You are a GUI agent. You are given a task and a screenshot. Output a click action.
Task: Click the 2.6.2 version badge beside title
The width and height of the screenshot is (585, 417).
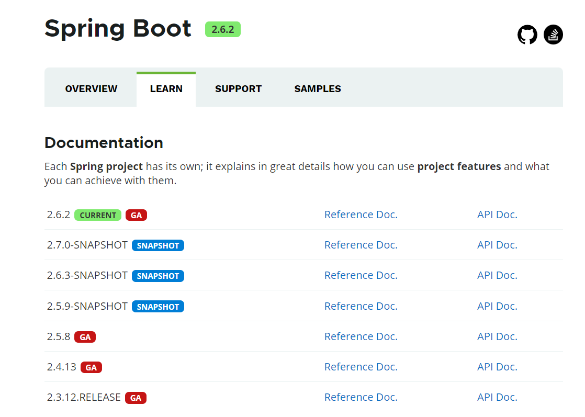pyautogui.click(x=223, y=30)
